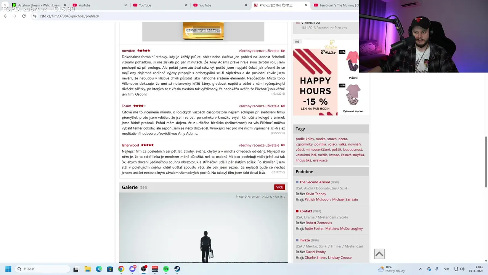
Task: Open user profile Isherwood
Action: [130, 145]
